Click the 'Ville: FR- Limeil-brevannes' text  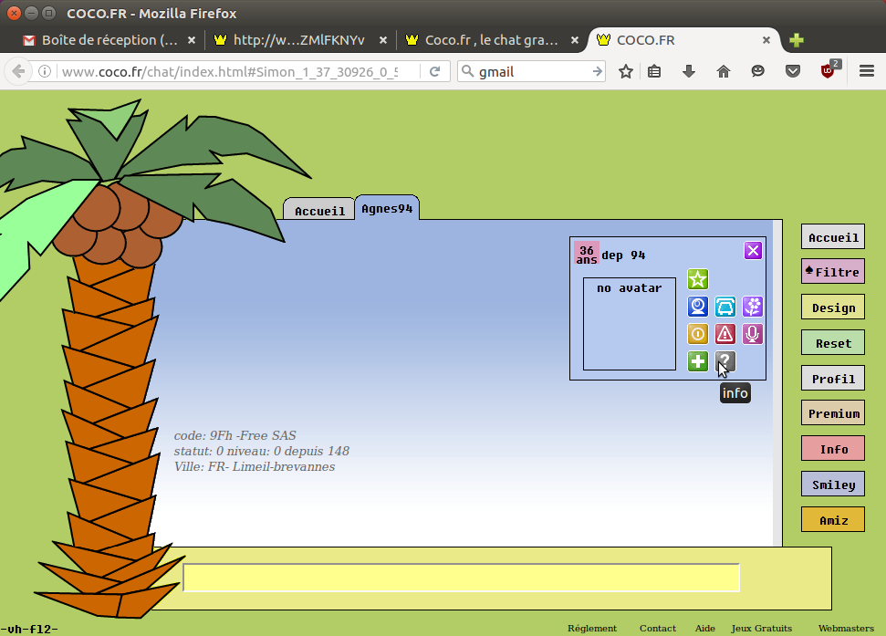pos(255,466)
